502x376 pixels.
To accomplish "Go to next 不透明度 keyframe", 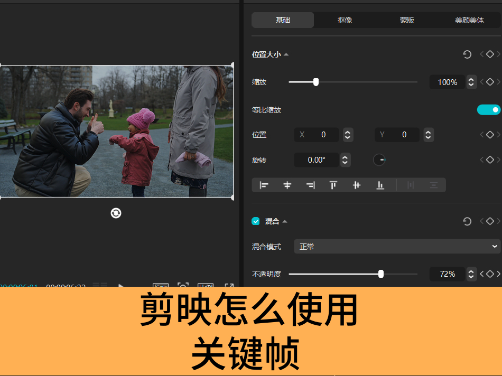I will pos(498,274).
